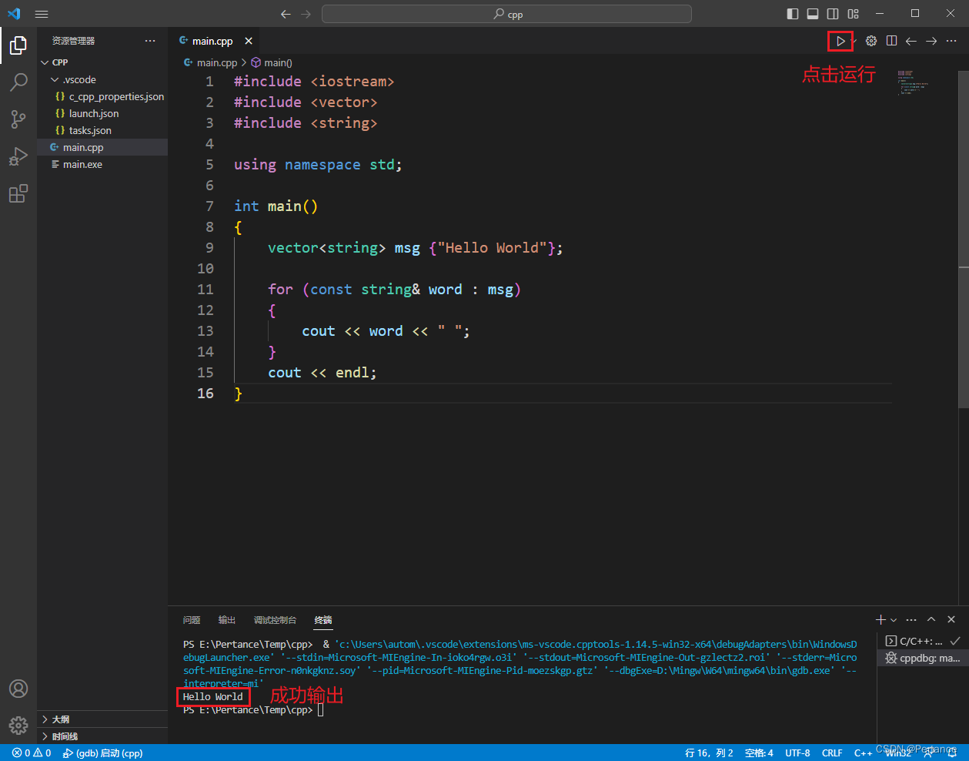Navigate forward with editor toolbar arrow
This screenshot has height=761, width=969.
tap(931, 41)
